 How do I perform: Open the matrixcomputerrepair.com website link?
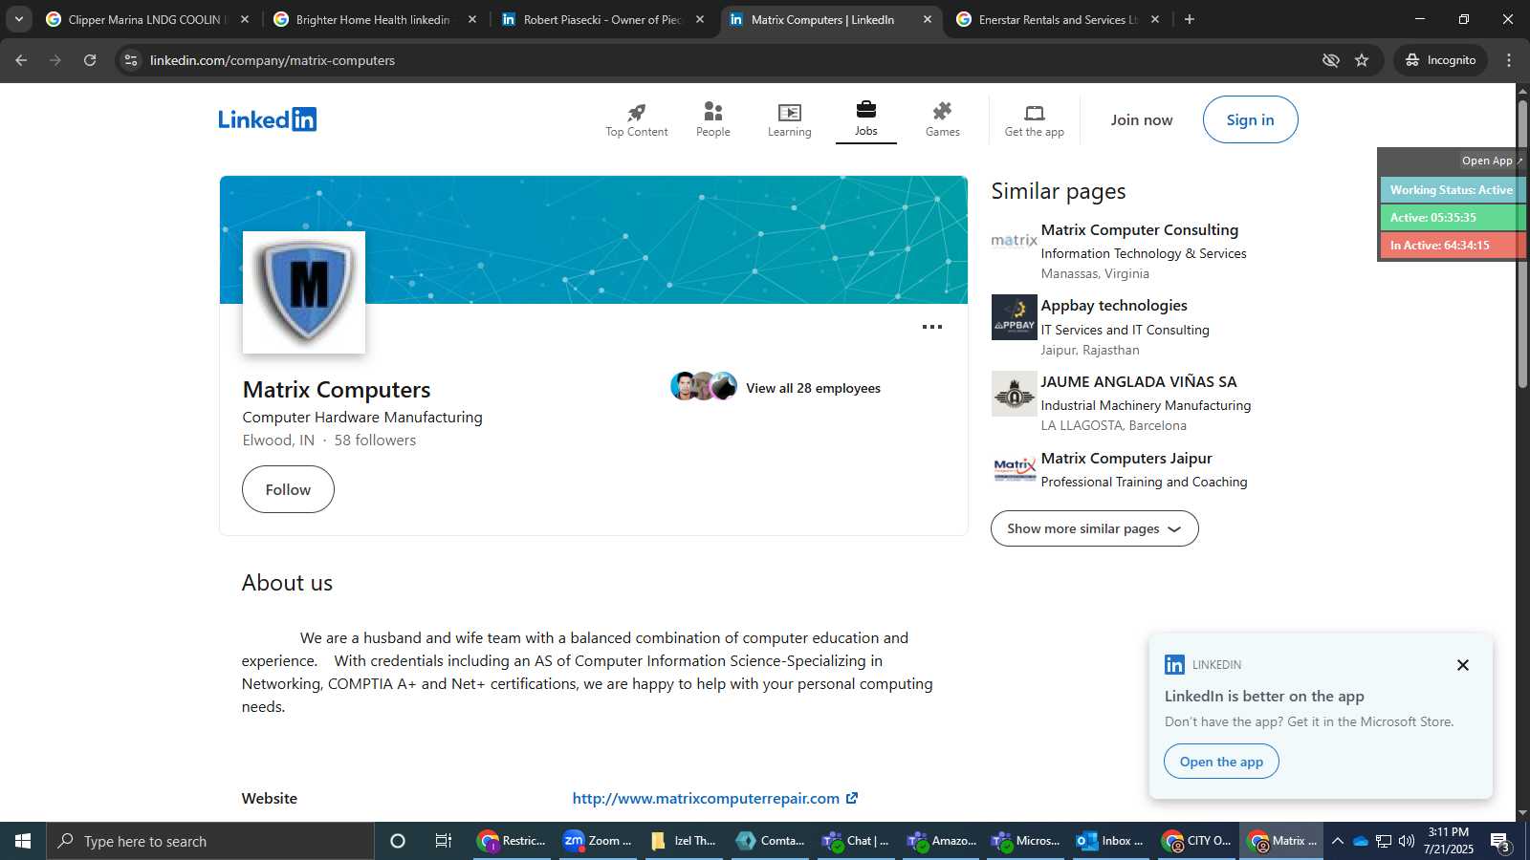[x=714, y=798]
